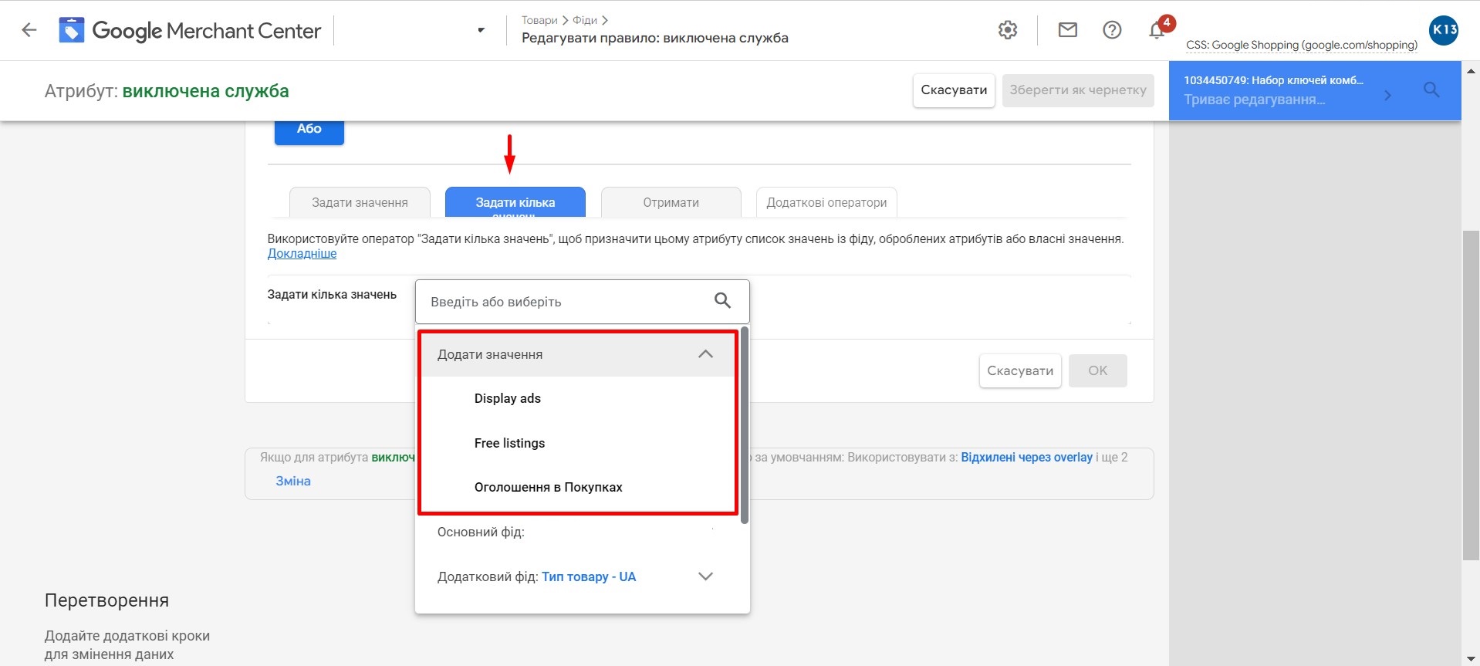Open the help question mark icon
The image size is (1480, 666).
1112,30
